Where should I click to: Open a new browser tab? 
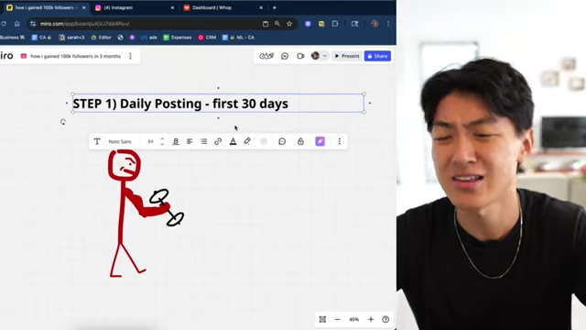(275, 7)
